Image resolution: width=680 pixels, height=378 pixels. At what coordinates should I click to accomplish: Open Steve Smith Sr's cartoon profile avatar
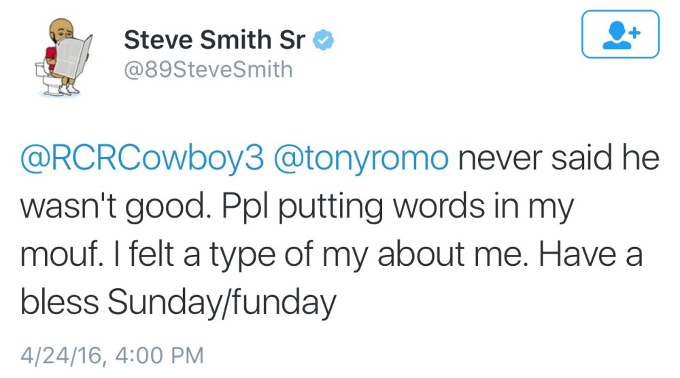tap(64, 56)
